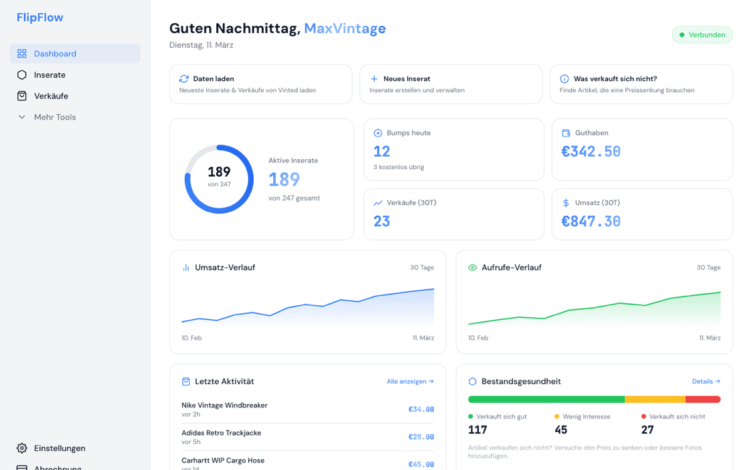Open the Alle anzeigen link
This screenshot has height=470, width=752.
(410, 382)
